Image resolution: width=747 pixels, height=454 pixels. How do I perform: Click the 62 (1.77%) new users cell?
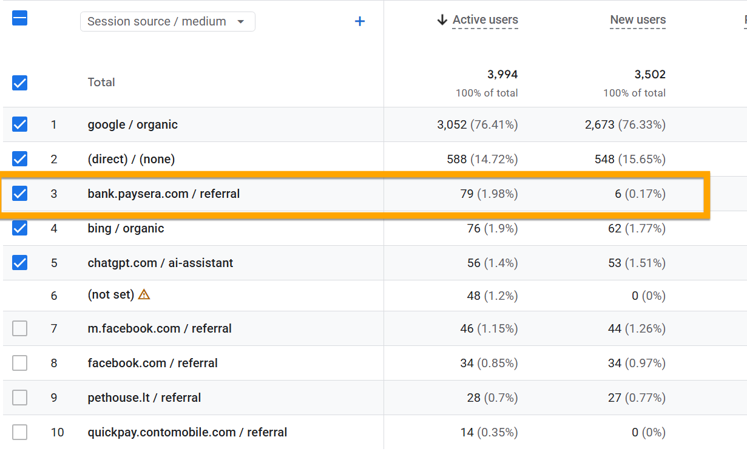coord(637,228)
